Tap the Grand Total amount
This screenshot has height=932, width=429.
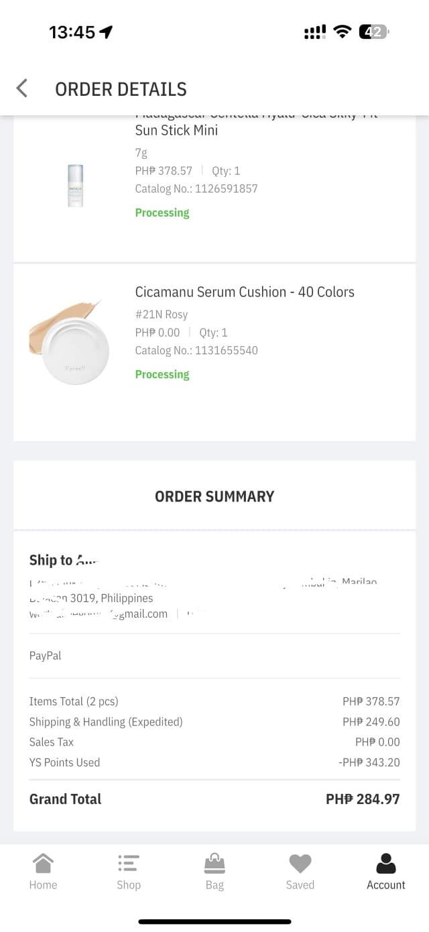coord(362,799)
